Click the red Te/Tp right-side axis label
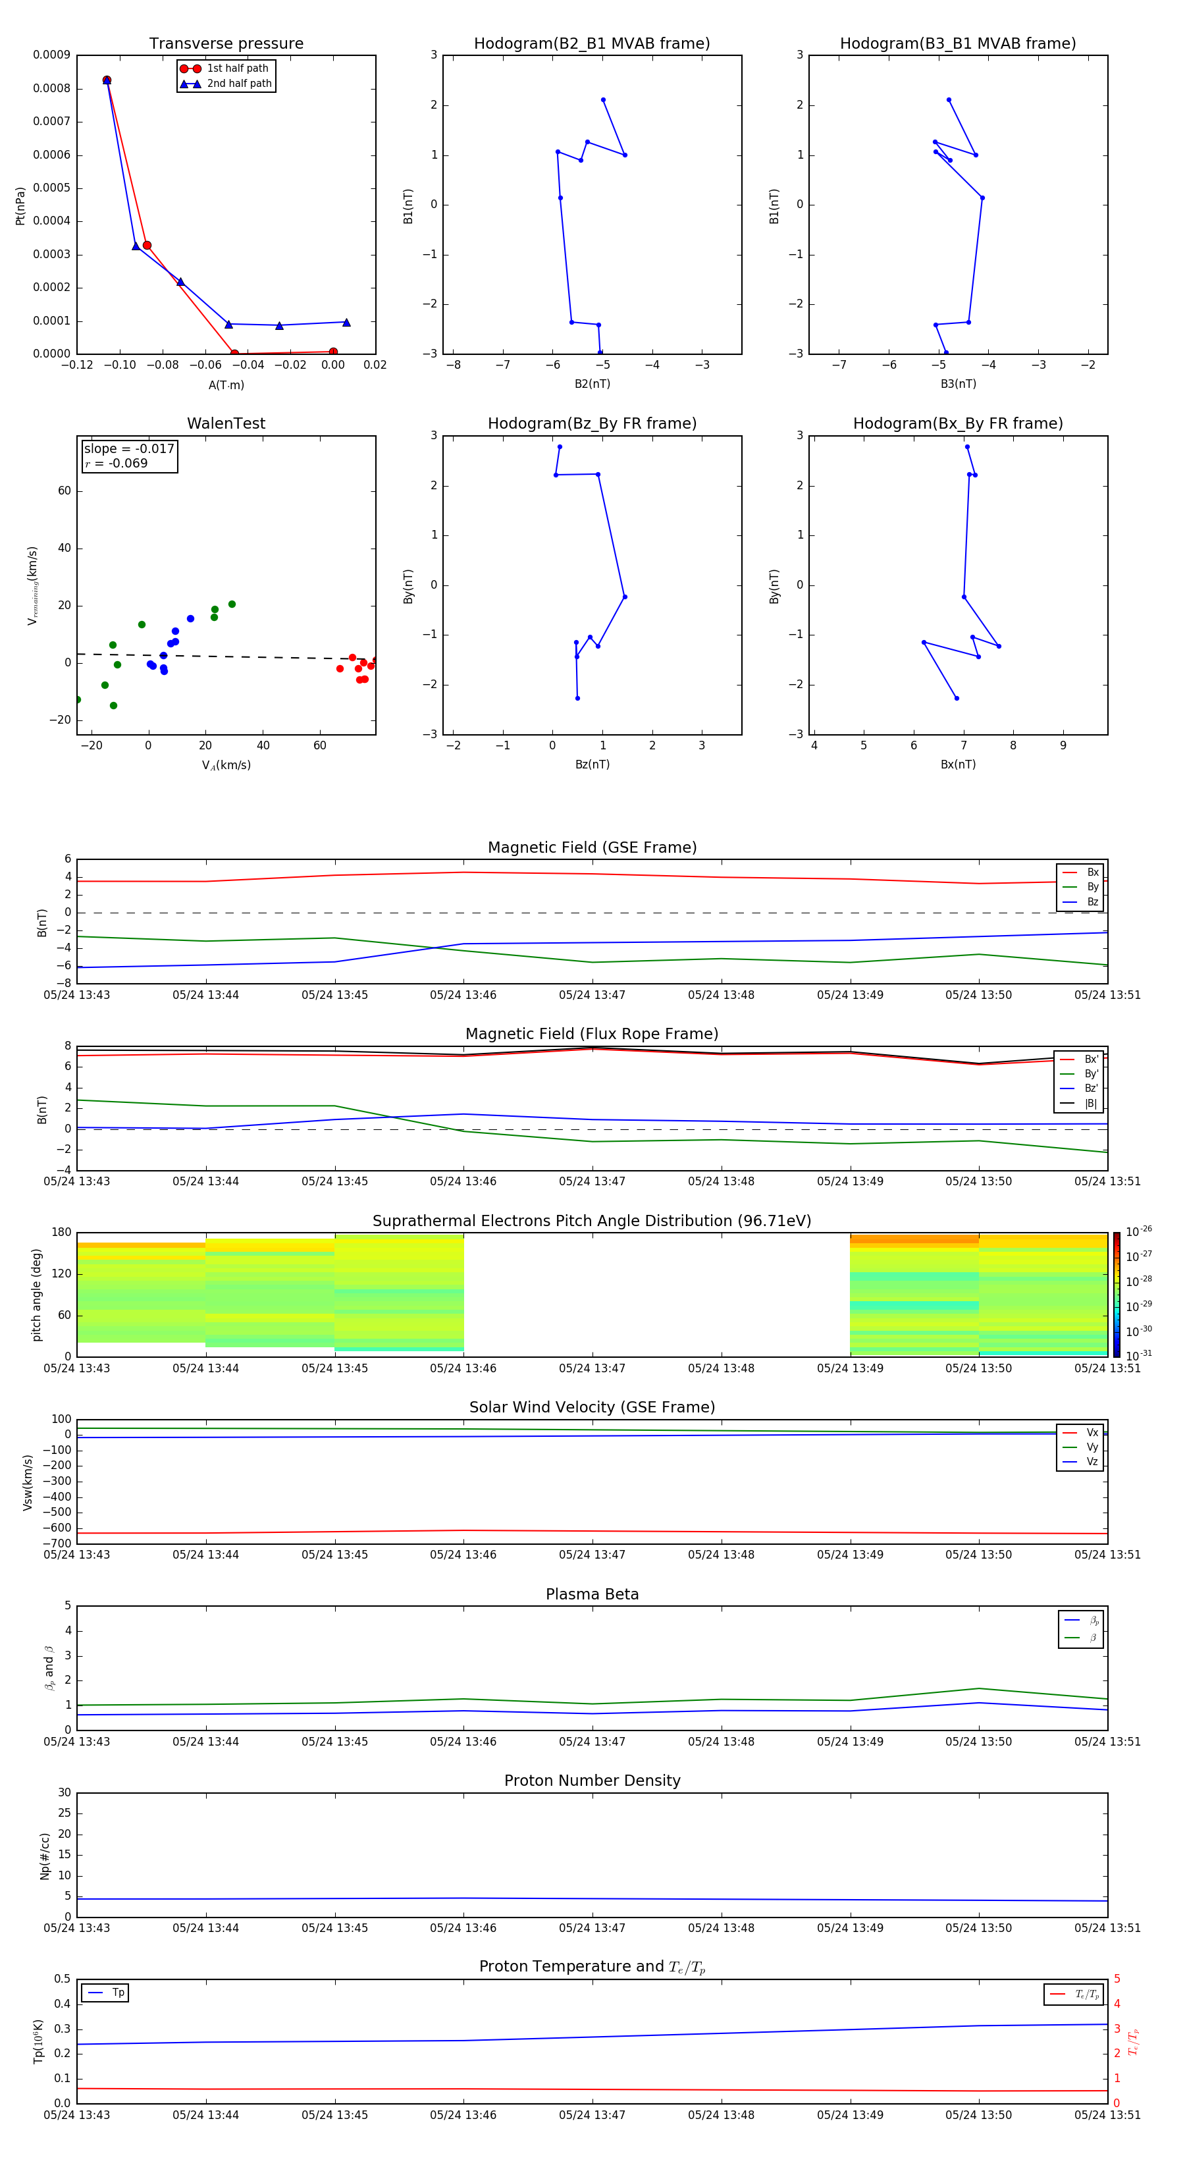This screenshot has width=1185, height=2173. (x=1133, y=2041)
